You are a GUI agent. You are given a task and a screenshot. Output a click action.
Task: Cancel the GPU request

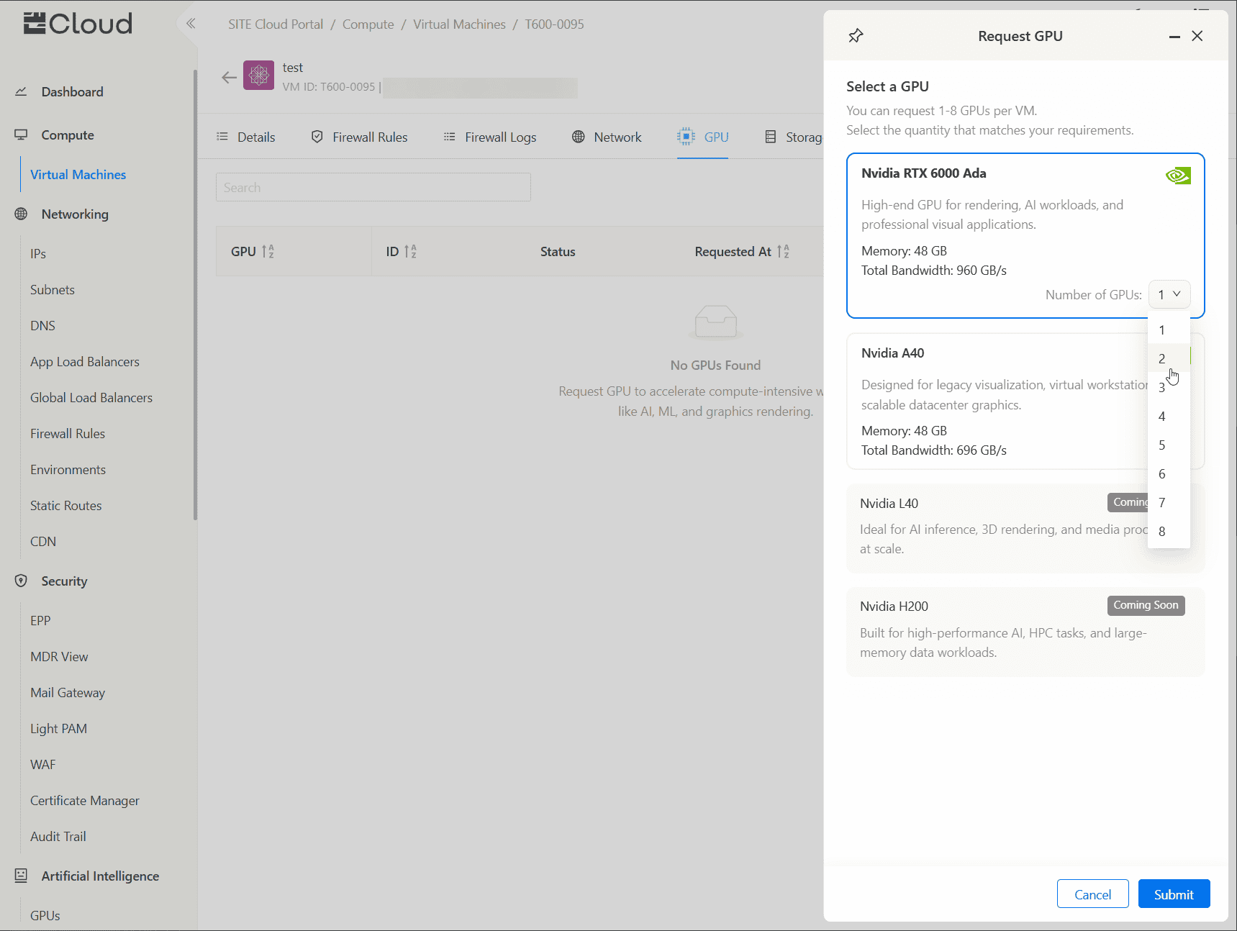coord(1092,894)
